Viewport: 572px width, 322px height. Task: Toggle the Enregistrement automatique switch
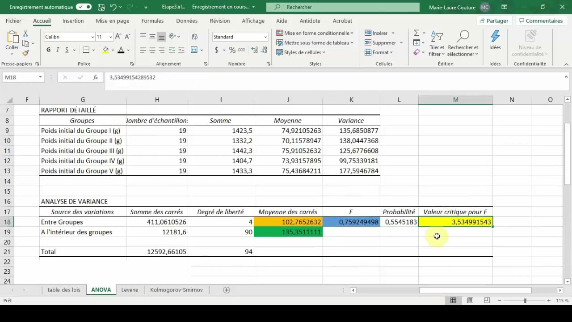(x=84, y=7)
